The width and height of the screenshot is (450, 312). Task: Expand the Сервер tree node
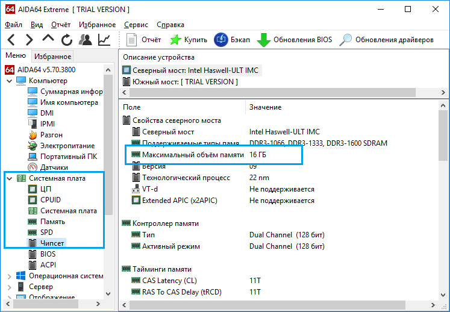tap(10, 287)
